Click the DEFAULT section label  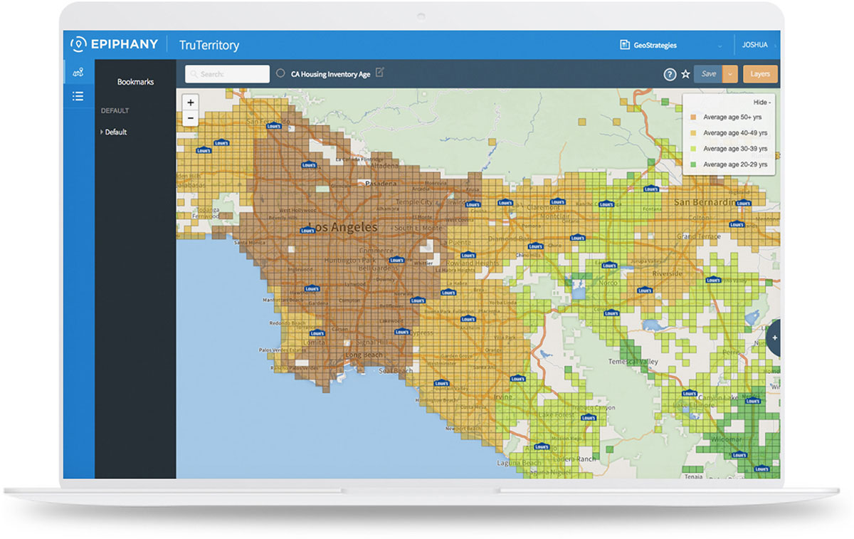click(x=115, y=111)
